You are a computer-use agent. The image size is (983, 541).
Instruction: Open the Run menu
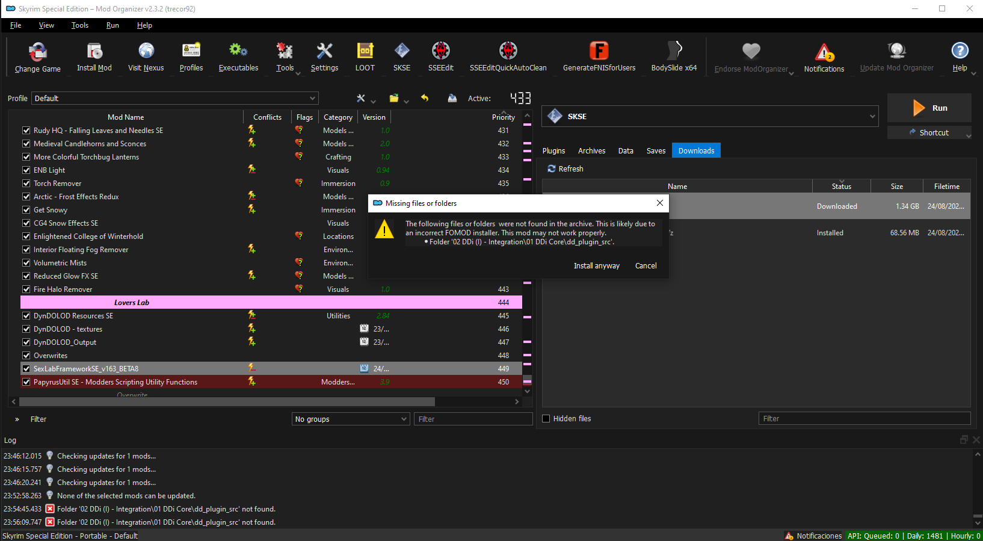coord(112,25)
